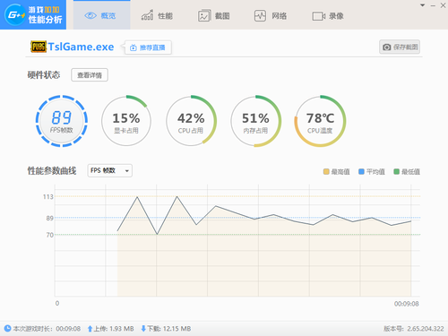Viewport: 448px width, 336px height.
Task: Click the CPU 占用 42% gauge
Action: click(191, 121)
